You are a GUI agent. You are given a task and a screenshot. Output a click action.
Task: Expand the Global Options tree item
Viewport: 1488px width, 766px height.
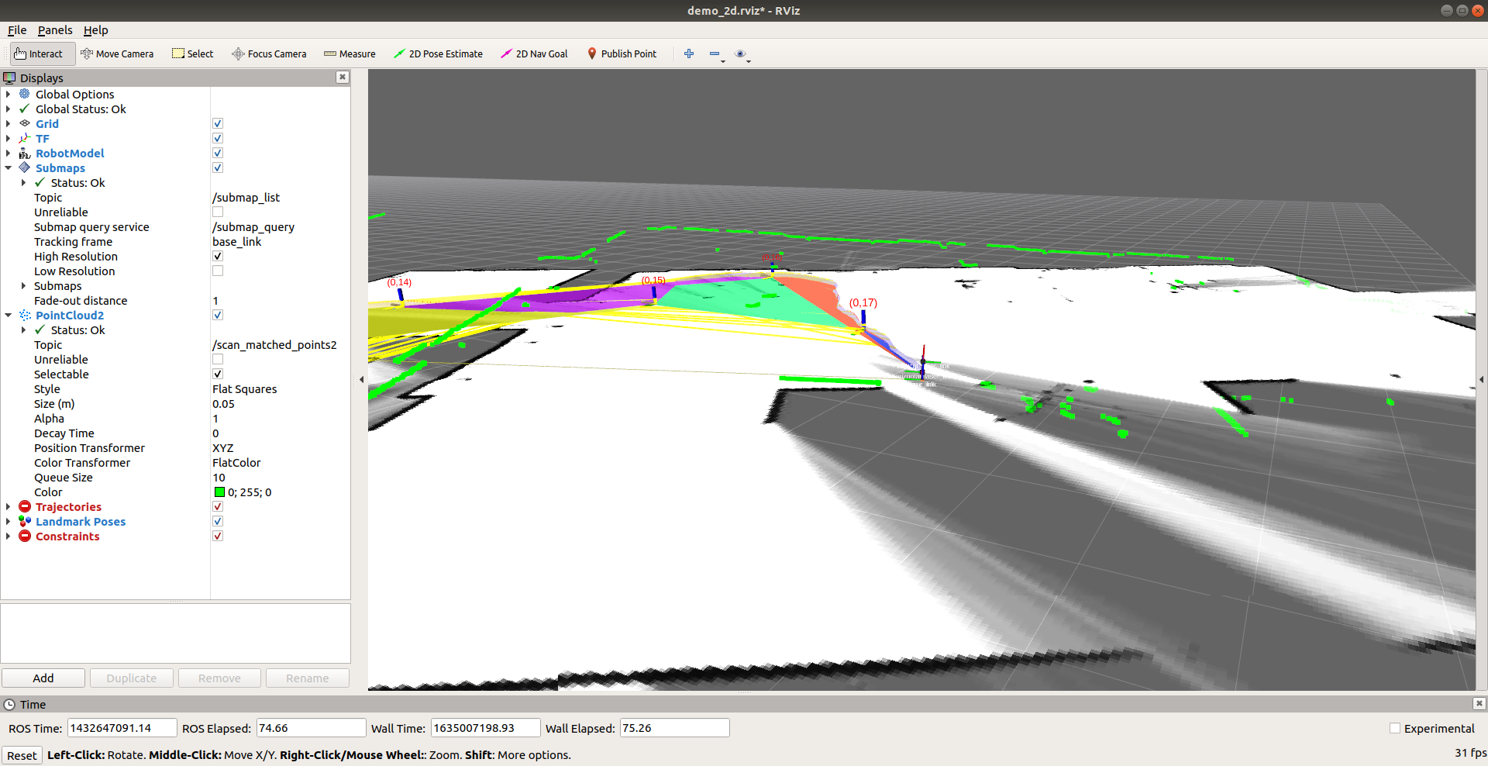(x=9, y=95)
